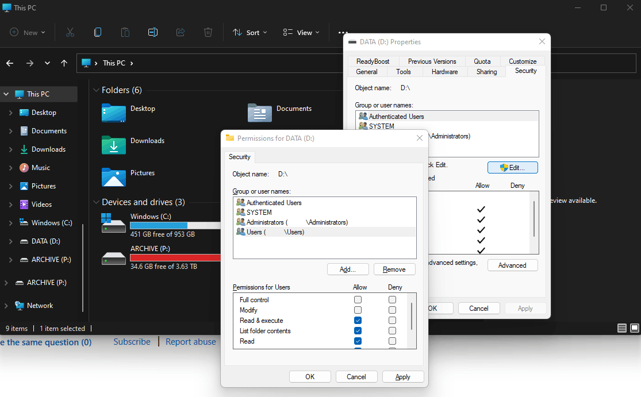The height and width of the screenshot is (397, 641).
Task: Click Advanced in DATA Properties window
Action: [x=512, y=265]
